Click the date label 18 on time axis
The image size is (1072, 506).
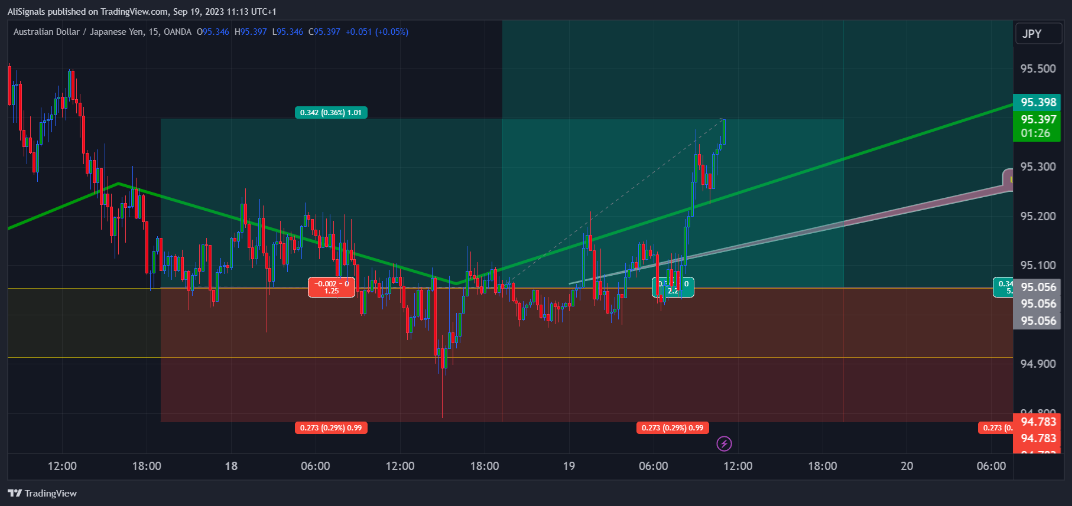coord(231,466)
